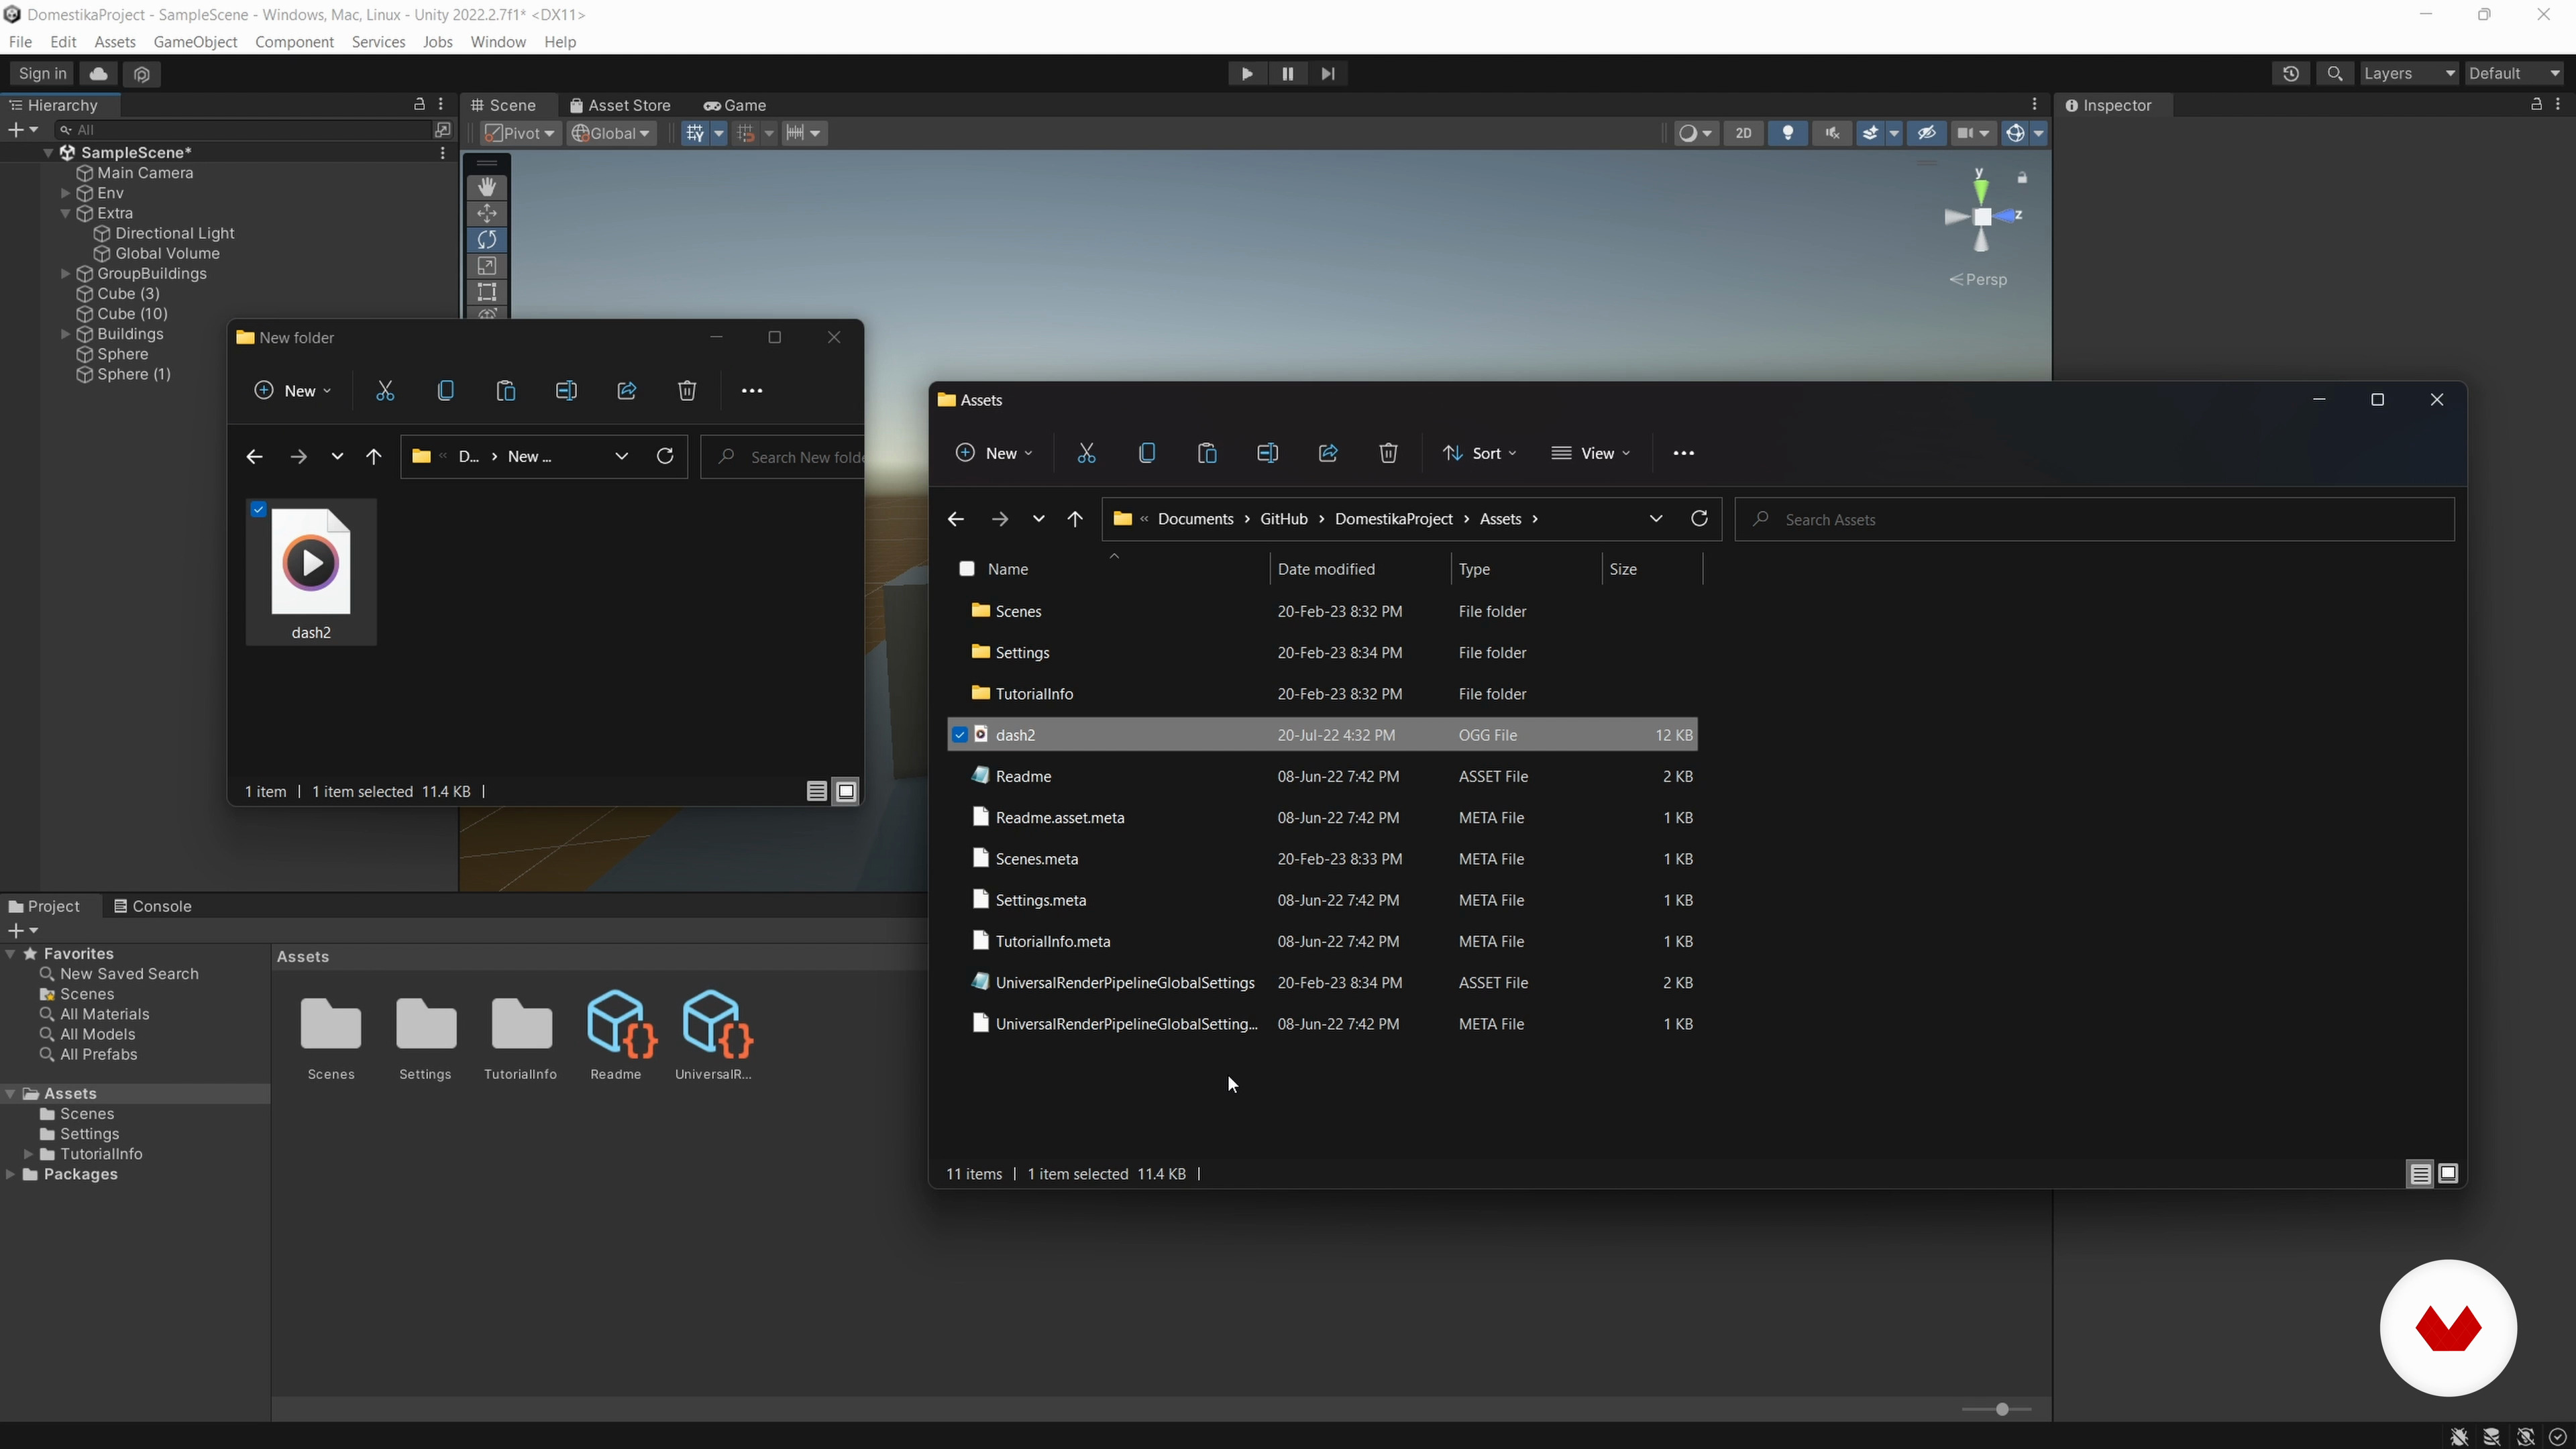The image size is (2576, 1449).
Task: Switch Assets explorer to large thumbnails view
Action: (x=2448, y=1174)
